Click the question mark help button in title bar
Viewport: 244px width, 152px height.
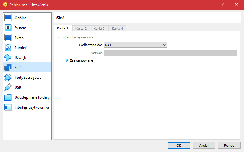point(222,5)
